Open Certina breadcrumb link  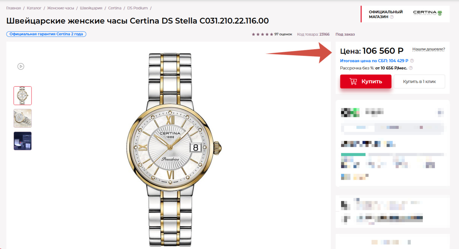tap(115, 8)
